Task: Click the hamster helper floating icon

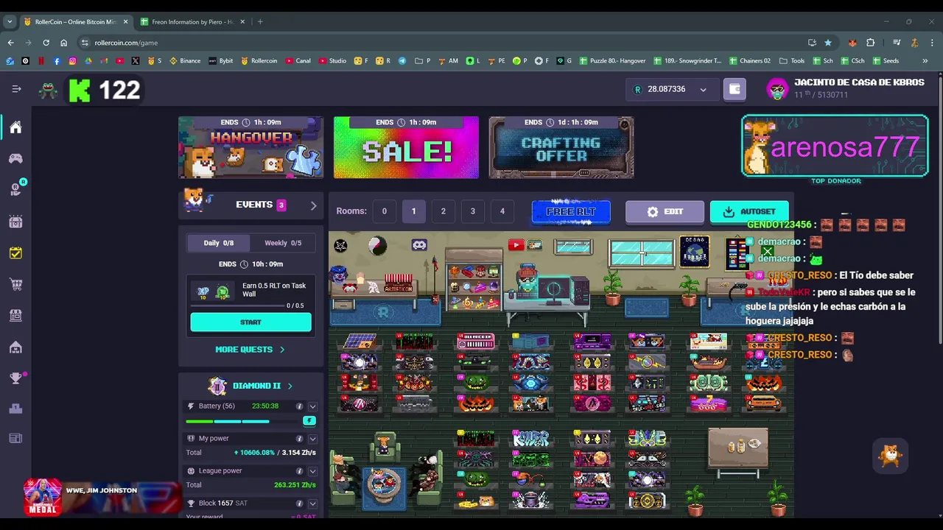Action: click(891, 456)
